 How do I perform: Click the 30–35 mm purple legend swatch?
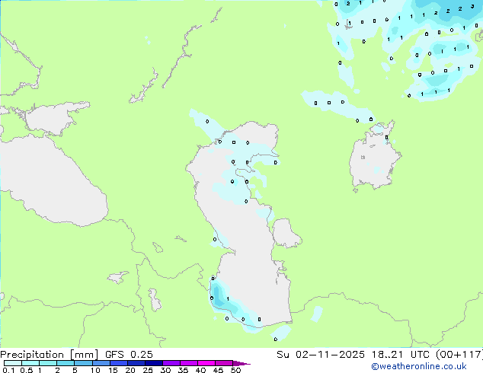tap(171, 363)
